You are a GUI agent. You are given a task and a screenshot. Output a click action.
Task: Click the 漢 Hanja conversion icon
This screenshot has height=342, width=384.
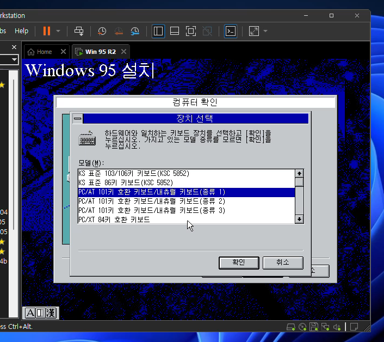click(x=51, y=313)
